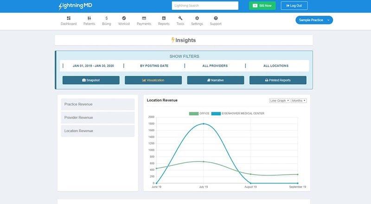Viewport: 371px width, 204px height.
Task: Open the Dashboard grid icon
Action: point(69,18)
